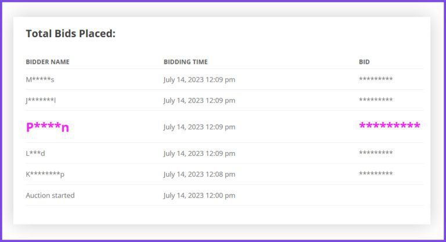Select the bidding time for L***d
Image resolution: width=446 pixels, height=242 pixels.
click(x=199, y=153)
